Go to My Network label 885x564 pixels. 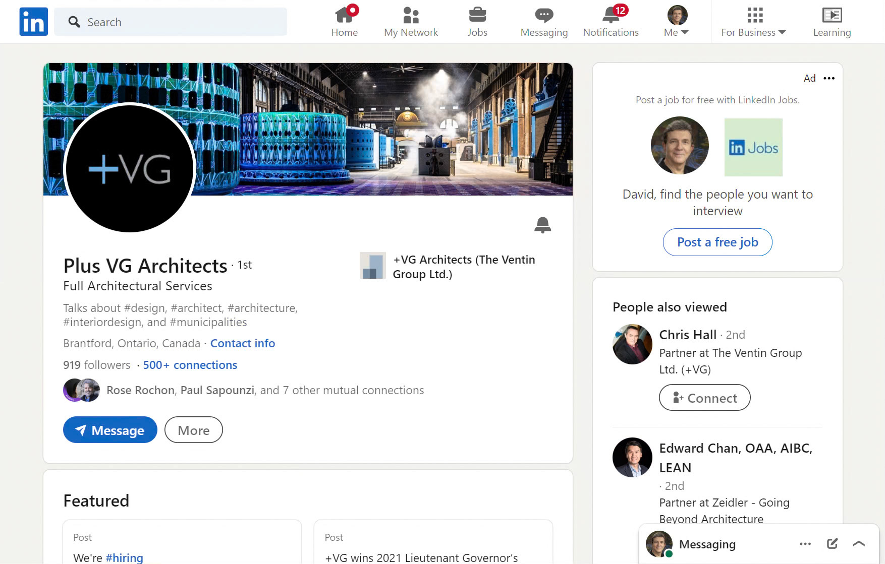coord(411,32)
